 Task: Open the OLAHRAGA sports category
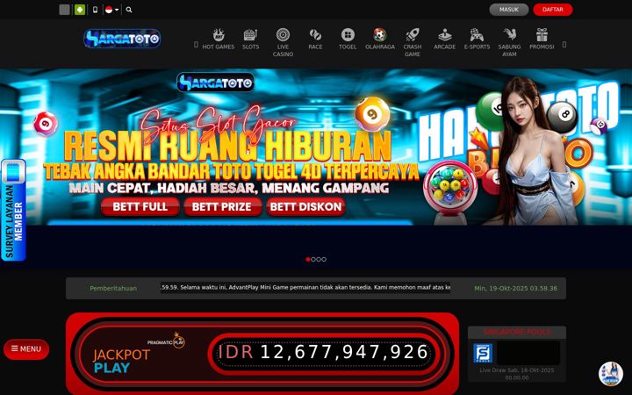(x=380, y=39)
